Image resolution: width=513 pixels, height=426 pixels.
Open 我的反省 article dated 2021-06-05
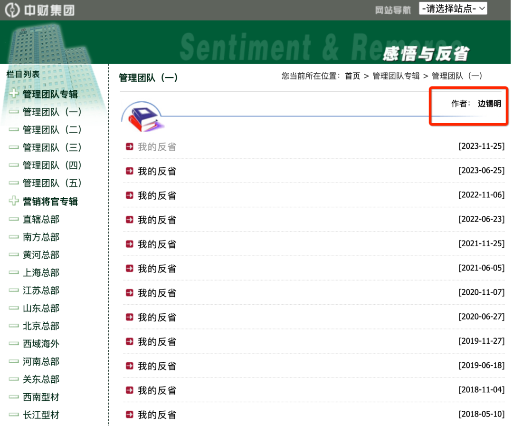(157, 269)
